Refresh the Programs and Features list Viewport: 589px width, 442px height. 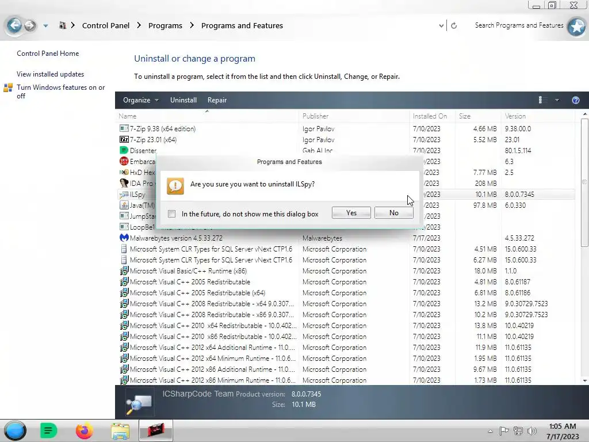[454, 25]
